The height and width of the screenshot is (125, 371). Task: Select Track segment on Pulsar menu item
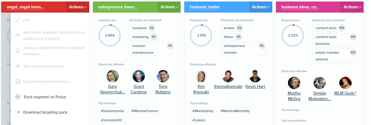coord(45,97)
